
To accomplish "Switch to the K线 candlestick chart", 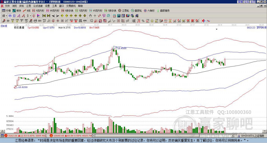I will (x=27, y=10).
